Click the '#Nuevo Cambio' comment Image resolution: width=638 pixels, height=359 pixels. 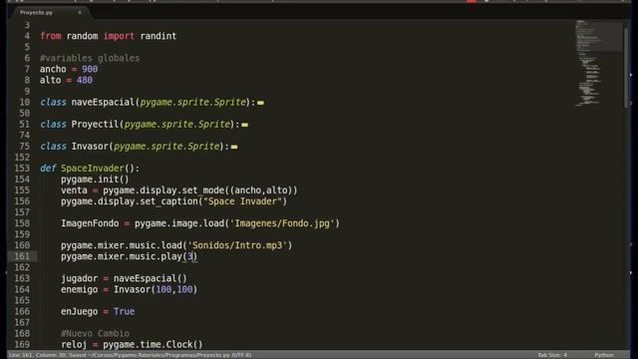95,333
